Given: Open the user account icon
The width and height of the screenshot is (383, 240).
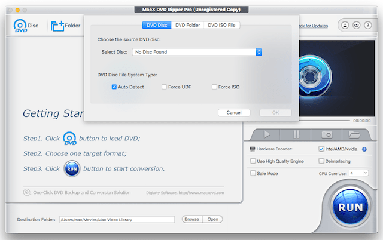Looking at the screenshot, I should [345, 25].
